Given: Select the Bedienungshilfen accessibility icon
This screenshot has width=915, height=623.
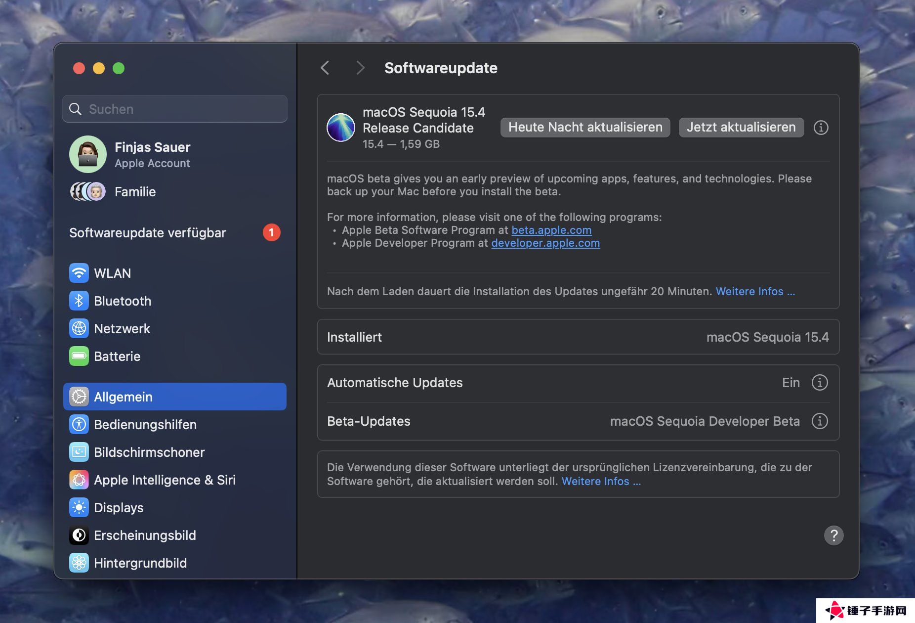Looking at the screenshot, I should tap(79, 424).
